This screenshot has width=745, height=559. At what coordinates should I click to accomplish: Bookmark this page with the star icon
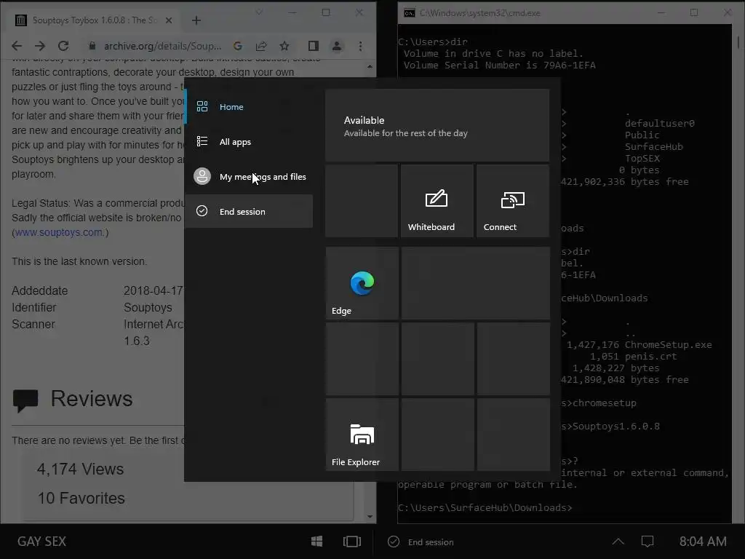pyautogui.click(x=284, y=46)
